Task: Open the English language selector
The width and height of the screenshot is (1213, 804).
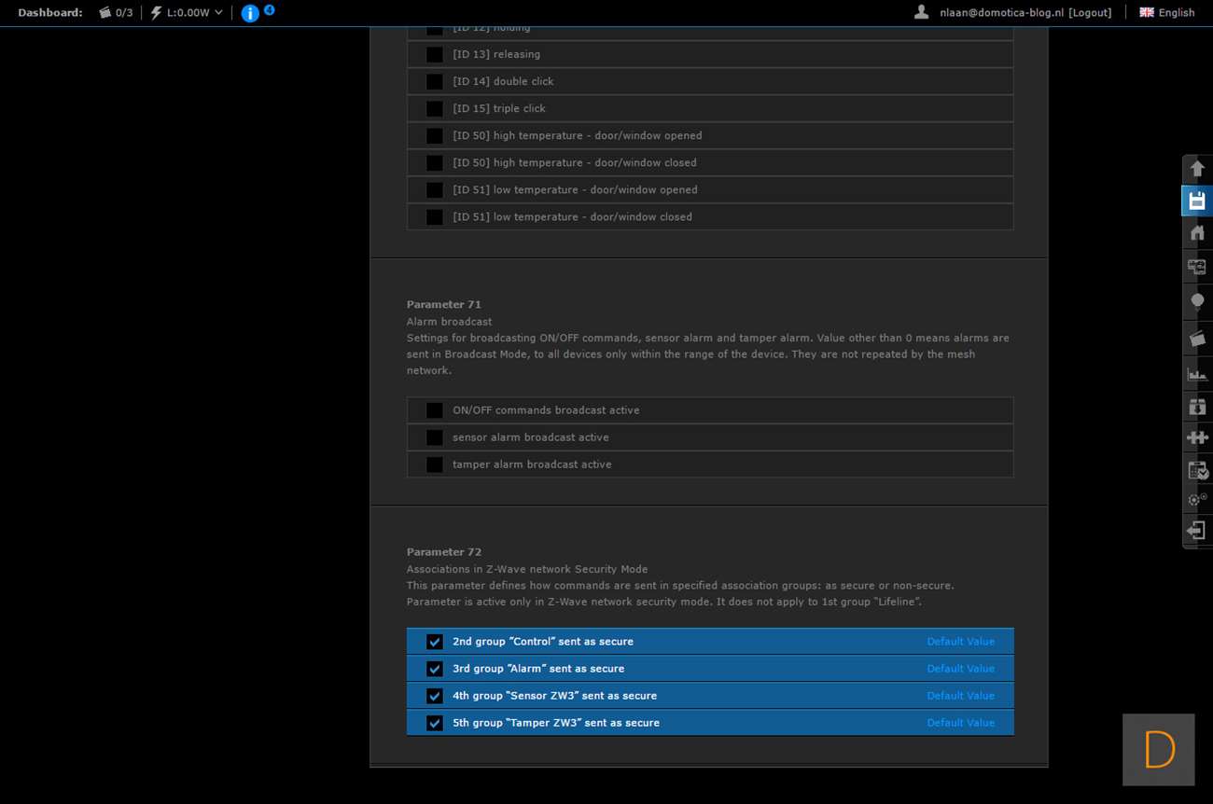Action: [x=1166, y=13]
